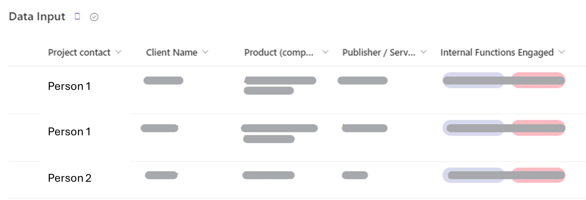Select the checkbox area of the Person 2 row
Viewport: 586px width, 200px height.
click(x=25, y=178)
